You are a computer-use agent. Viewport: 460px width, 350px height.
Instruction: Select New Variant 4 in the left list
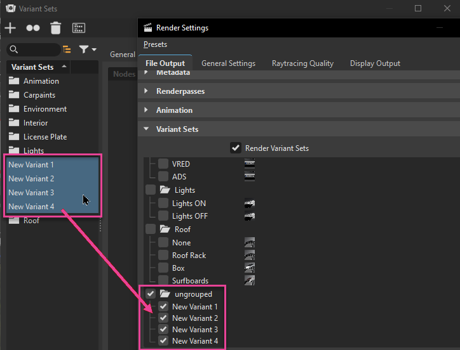click(x=52, y=207)
